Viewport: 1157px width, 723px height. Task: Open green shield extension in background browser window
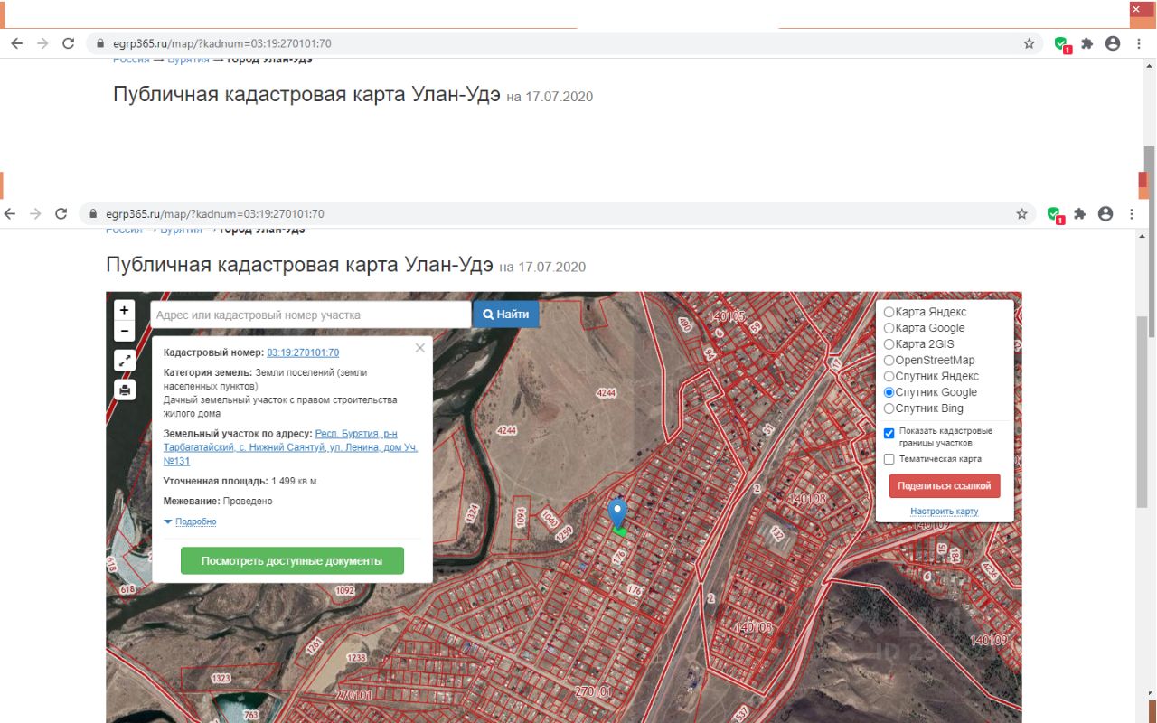[1061, 44]
